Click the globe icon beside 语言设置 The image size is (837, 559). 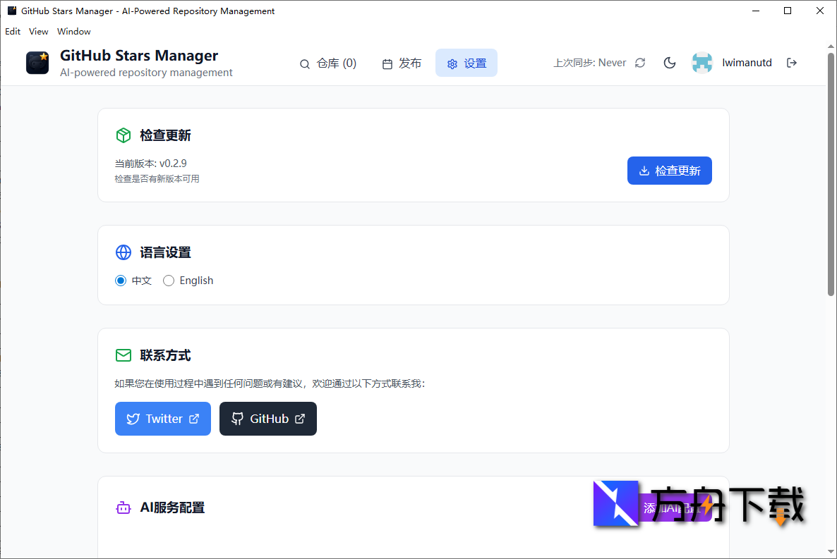click(x=124, y=252)
